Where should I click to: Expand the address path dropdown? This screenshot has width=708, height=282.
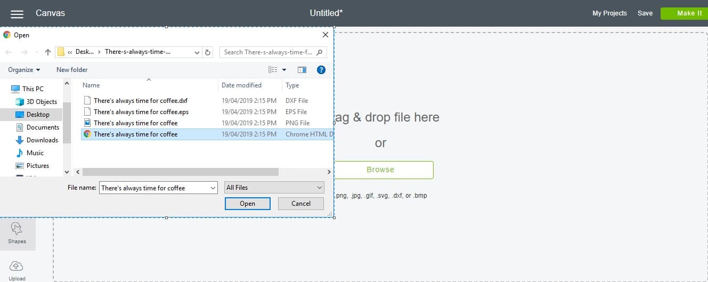pos(197,52)
